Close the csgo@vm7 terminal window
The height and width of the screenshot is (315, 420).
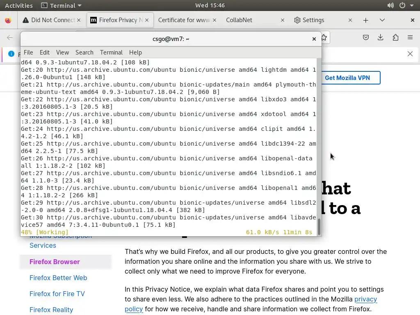tap(314, 39)
